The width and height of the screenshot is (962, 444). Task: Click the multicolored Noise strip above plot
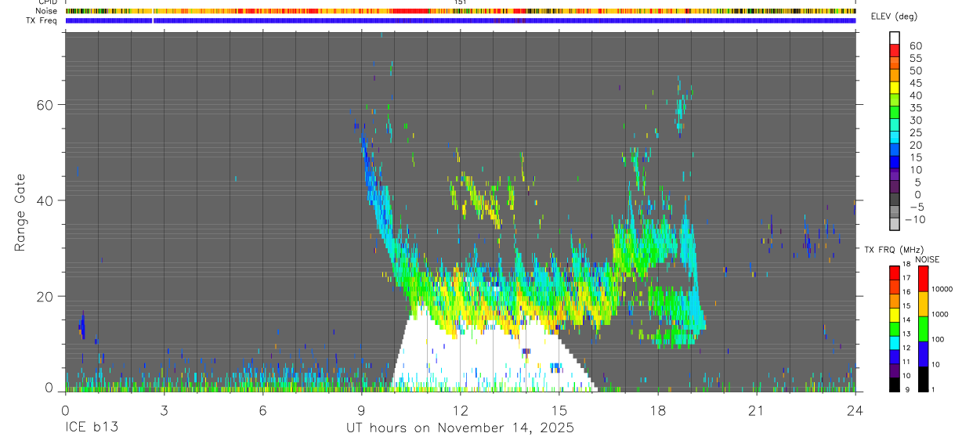point(461,11)
